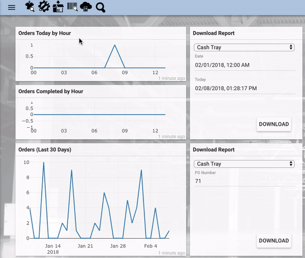Select the Orders Completed by Hour title
The width and height of the screenshot is (305, 258).
tap(51, 91)
